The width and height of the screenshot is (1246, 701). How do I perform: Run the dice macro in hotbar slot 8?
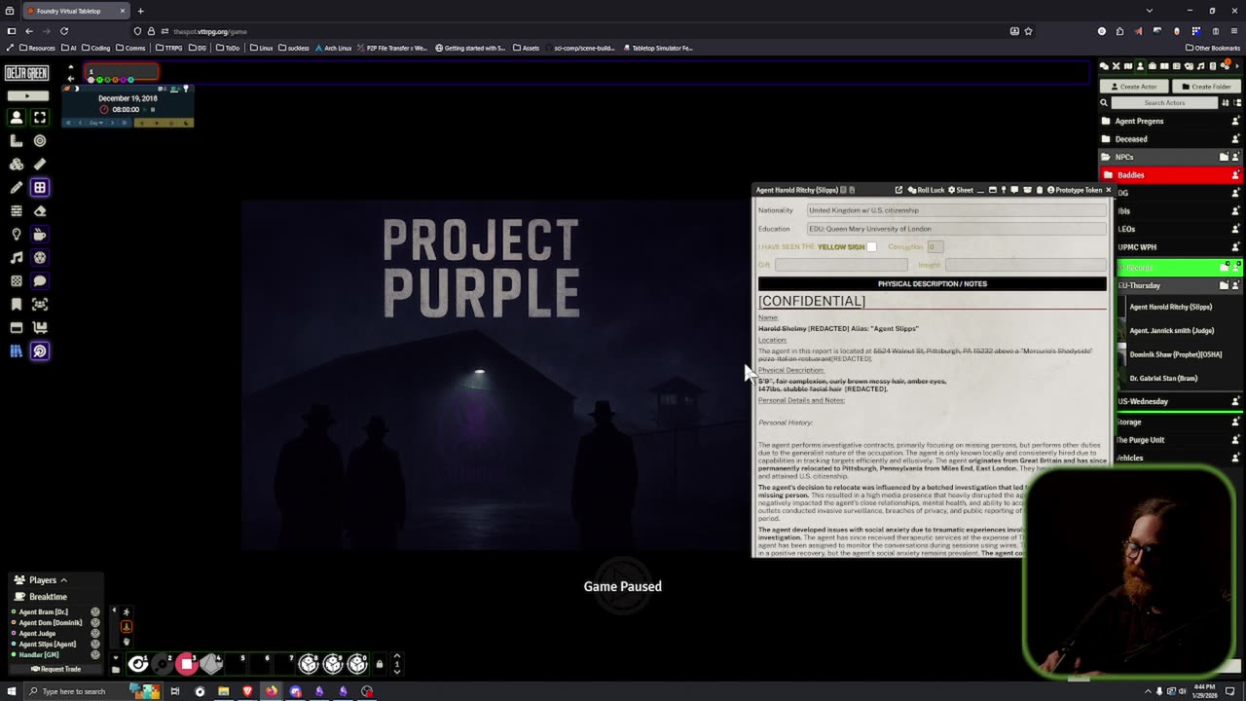pyautogui.click(x=309, y=664)
